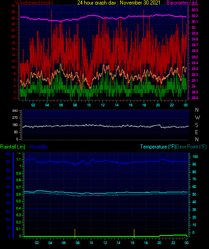Click the 270 value on the wind direction axis

(15, 118)
